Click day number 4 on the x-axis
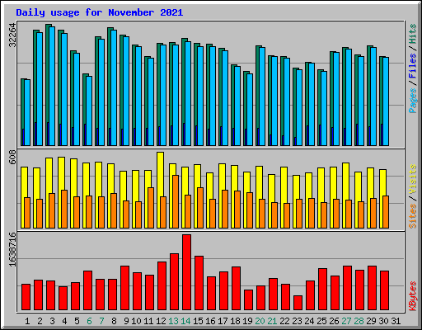The height and width of the screenshot is (330, 422). tap(64, 321)
